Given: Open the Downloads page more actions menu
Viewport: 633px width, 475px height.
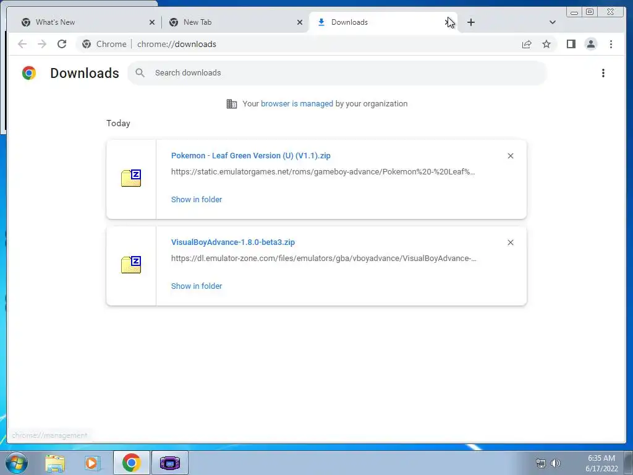Looking at the screenshot, I should tap(603, 73).
